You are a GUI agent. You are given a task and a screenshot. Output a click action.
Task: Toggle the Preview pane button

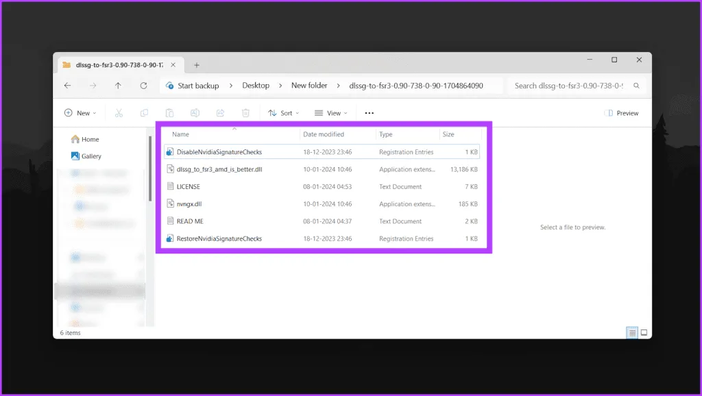[x=621, y=113]
